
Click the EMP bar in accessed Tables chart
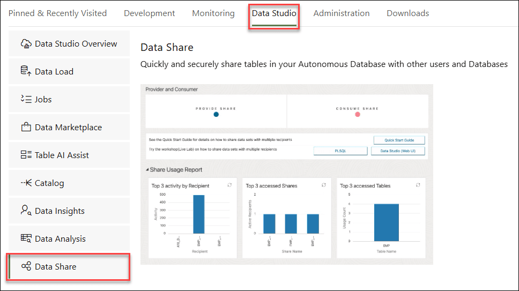click(x=386, y=222)
